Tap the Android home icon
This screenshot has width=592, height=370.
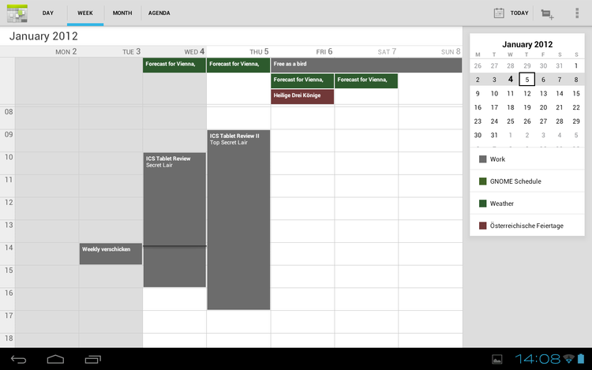55,359
